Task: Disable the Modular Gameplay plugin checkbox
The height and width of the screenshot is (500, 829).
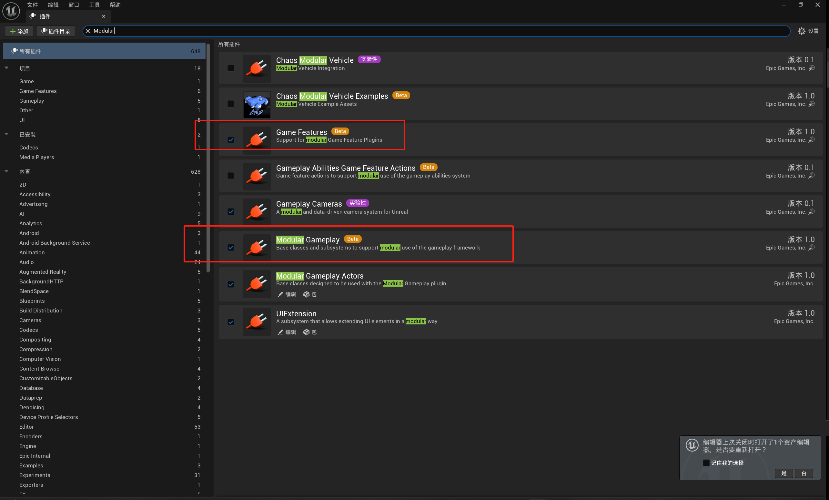Action: tap(230, 248)
